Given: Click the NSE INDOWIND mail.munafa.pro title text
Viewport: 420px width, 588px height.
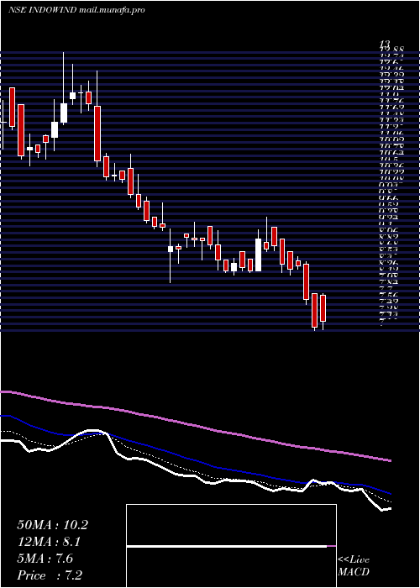Looking at the screenshot, I should [x=76, y=10].
